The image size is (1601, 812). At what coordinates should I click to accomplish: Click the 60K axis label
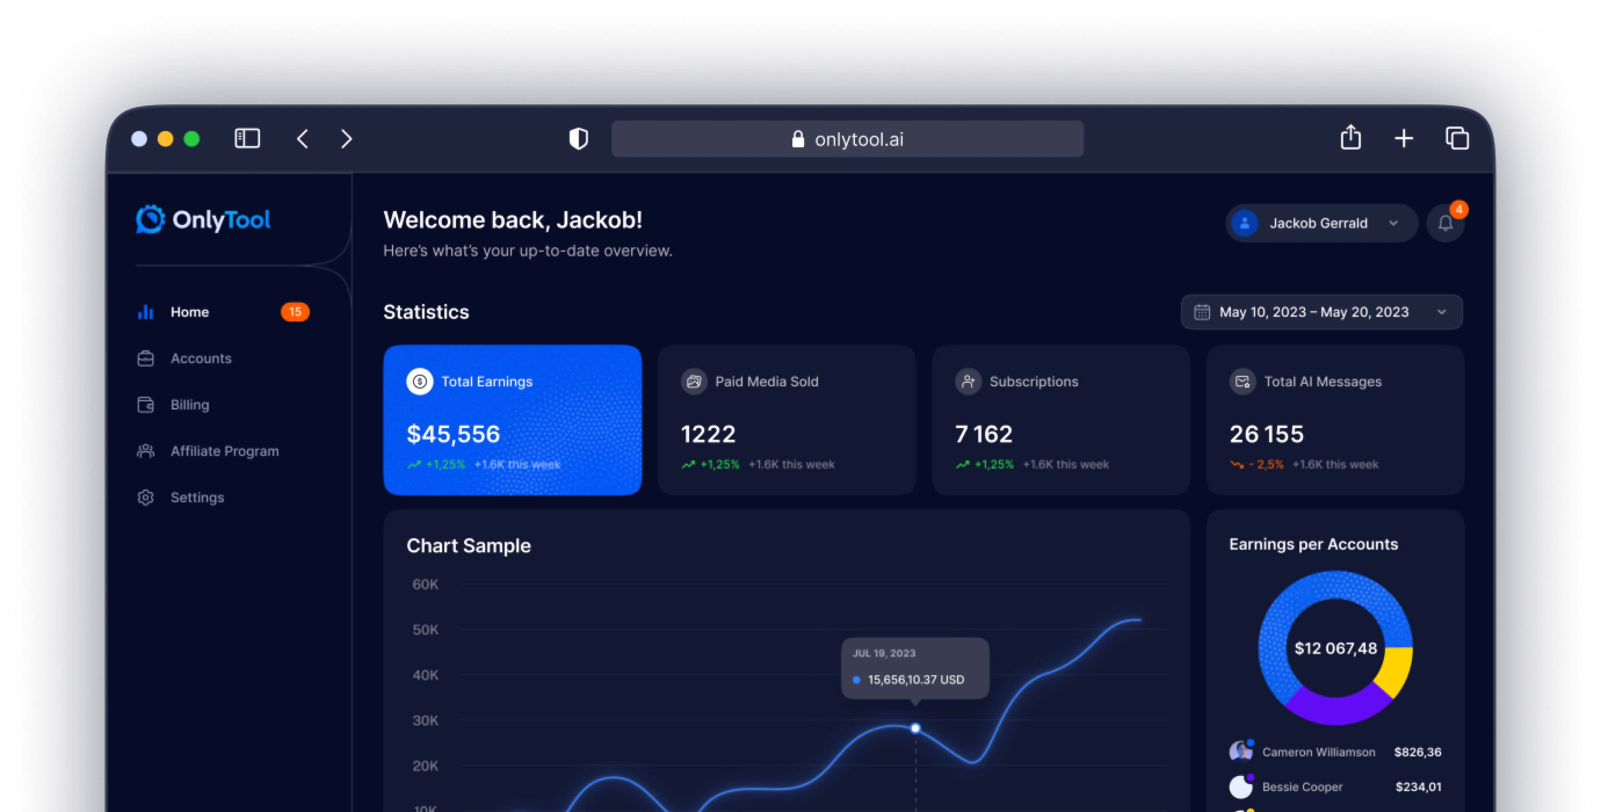tap(425, 584)
